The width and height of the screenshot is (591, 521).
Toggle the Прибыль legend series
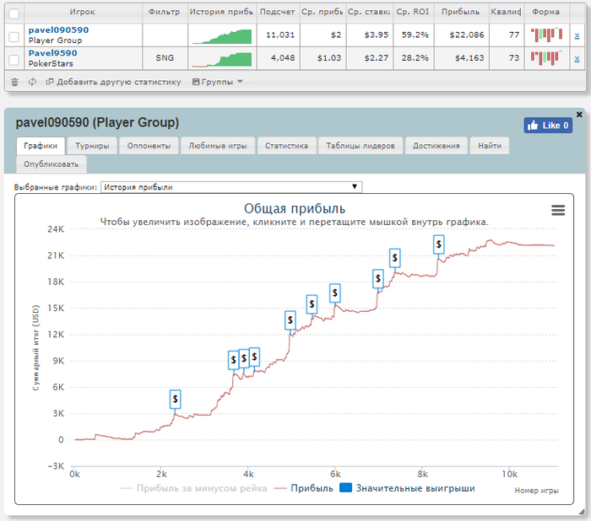[x=304, y=488]
